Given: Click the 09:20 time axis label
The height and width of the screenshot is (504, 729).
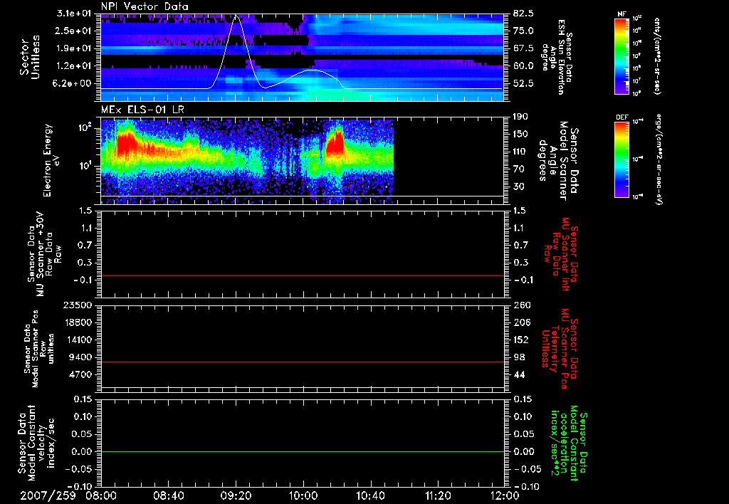Looking at the screenshot, I should click(x=236, y=495).
